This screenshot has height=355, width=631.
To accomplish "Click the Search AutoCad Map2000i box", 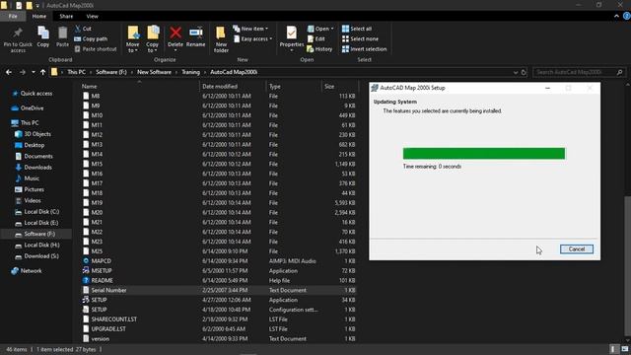I will [579, 72].
